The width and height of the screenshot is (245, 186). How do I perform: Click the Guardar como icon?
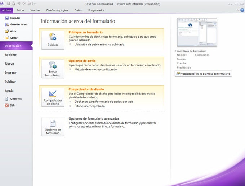pyautogui.click(x=7, y=24)
